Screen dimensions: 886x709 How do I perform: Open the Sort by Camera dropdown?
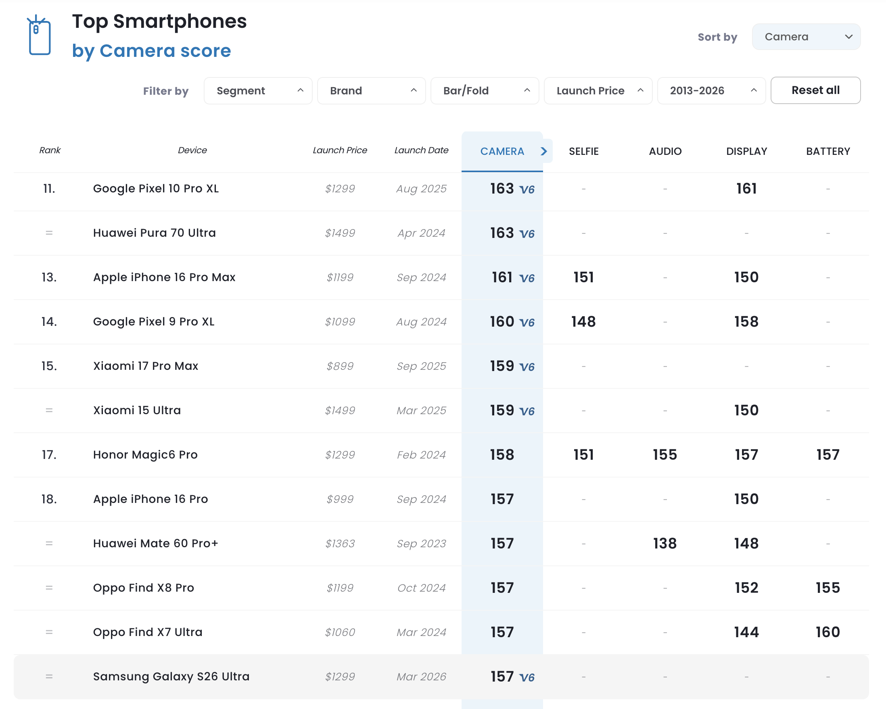click(806, 37)
